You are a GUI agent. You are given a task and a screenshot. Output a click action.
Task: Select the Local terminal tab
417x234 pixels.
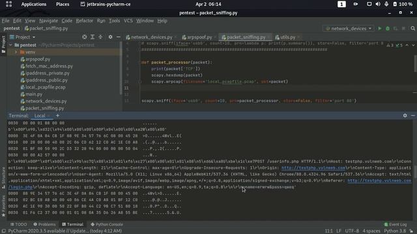[x=40, y=116]
